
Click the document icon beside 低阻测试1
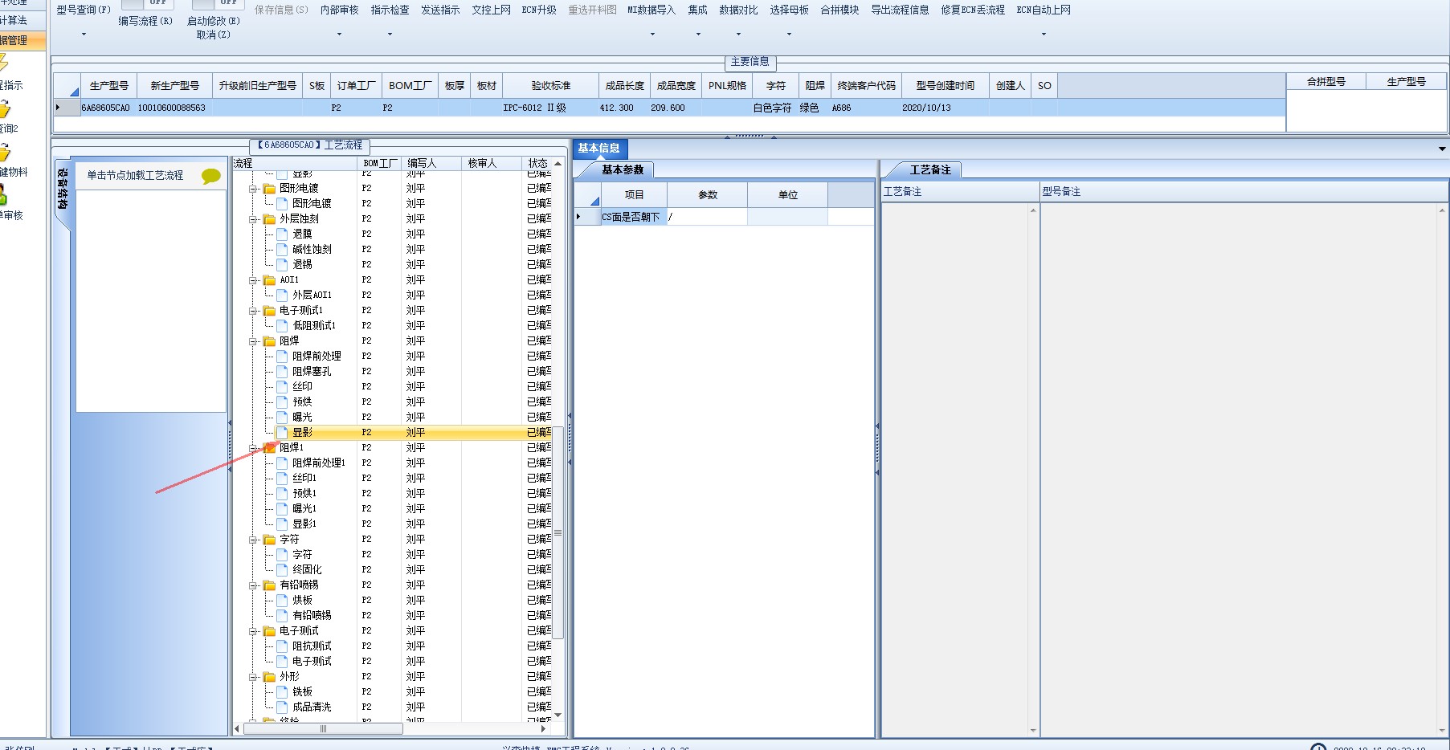[282, 325]
